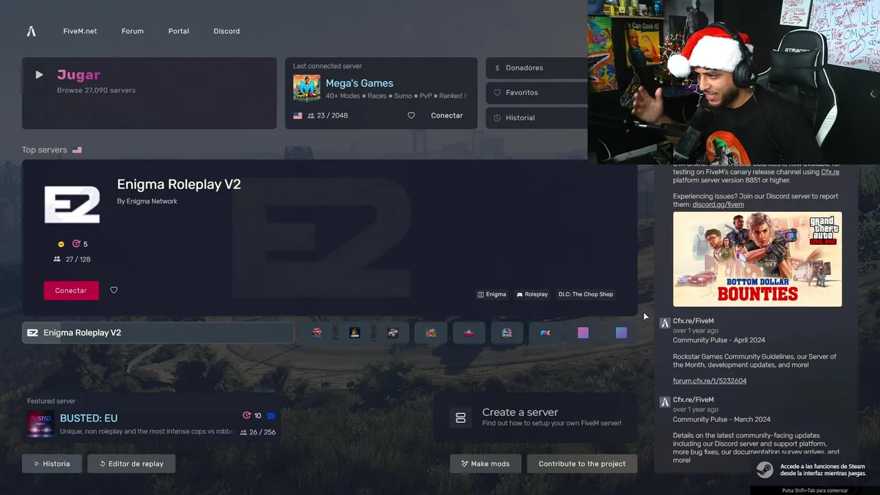880x495 pixels.
Task: Select the wolf emblem server icon in carousel
Action: tap(507, 333)
